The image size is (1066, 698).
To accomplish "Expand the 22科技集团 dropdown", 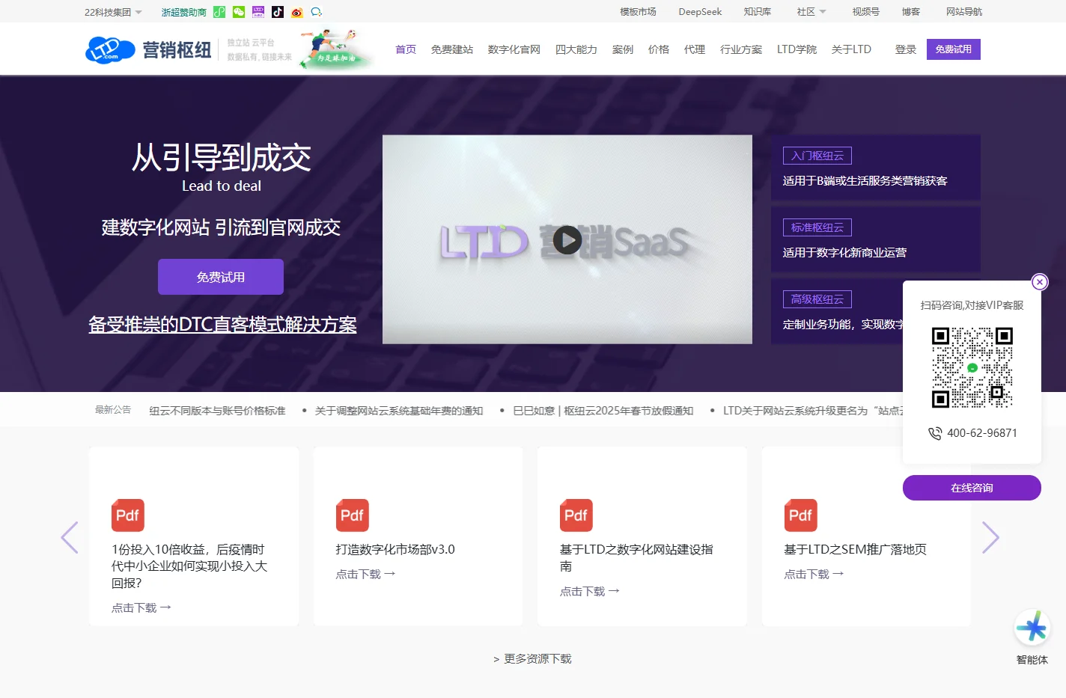I will tap(113, 12).
